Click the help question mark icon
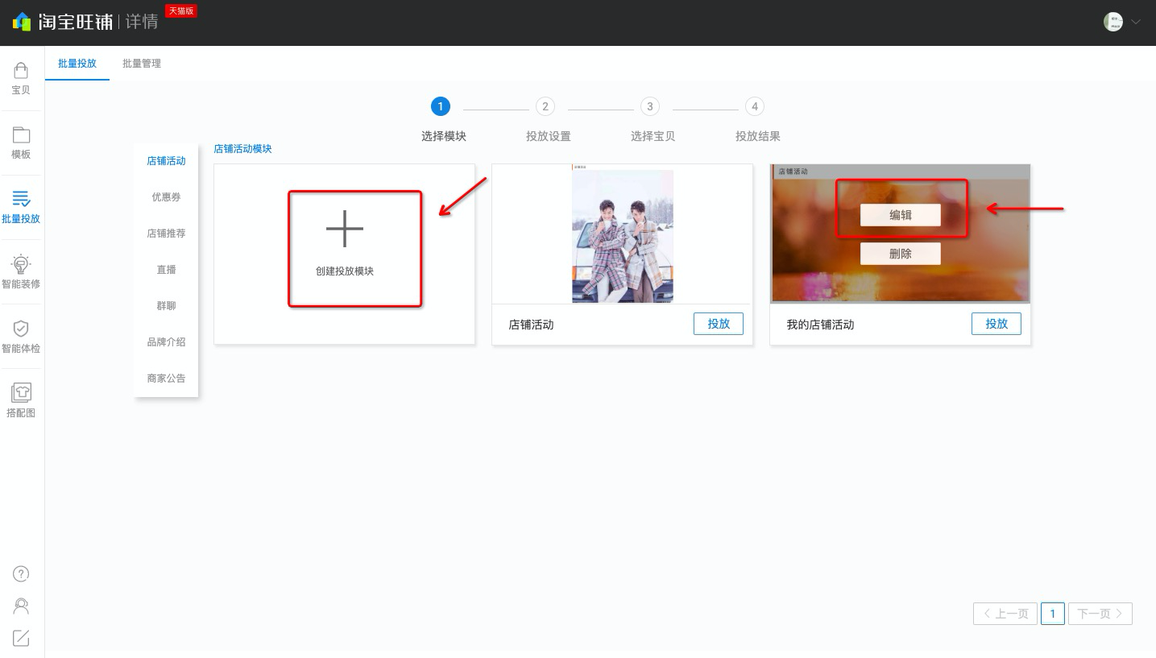This screenshot has height=658, width=1156. pyautogui.click(x=22, y=573)
